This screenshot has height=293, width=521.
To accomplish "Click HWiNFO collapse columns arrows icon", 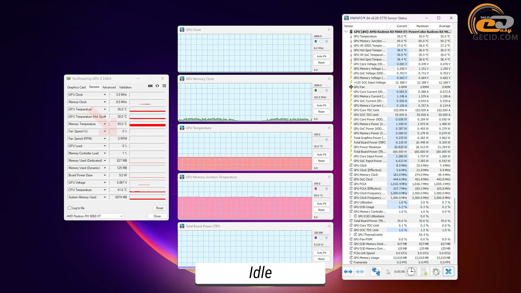I will 360,272.
